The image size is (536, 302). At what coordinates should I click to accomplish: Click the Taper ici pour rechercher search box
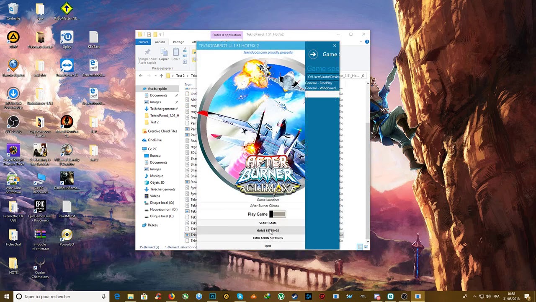[x=62, y=297]
